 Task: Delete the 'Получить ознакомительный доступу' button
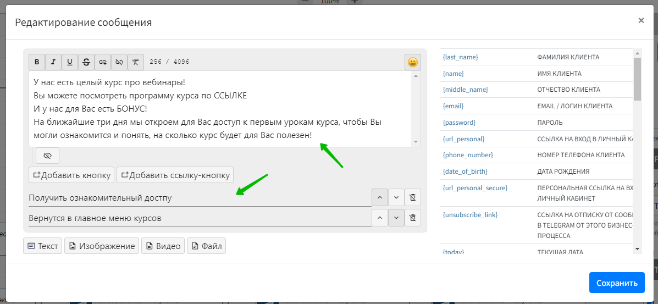[413, 197]
